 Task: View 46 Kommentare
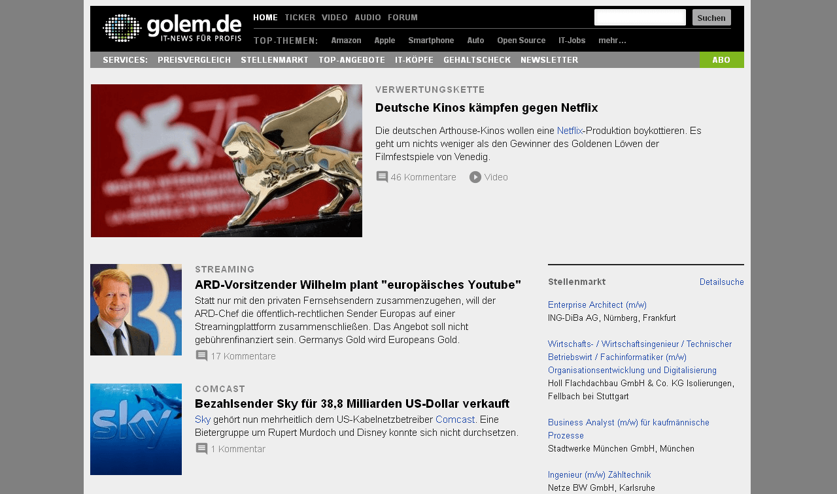[423, 177]
